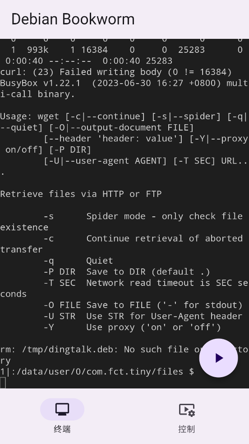
Task: Click the -P DIR Save to DIR line
Action: click(x=127, y=271)
